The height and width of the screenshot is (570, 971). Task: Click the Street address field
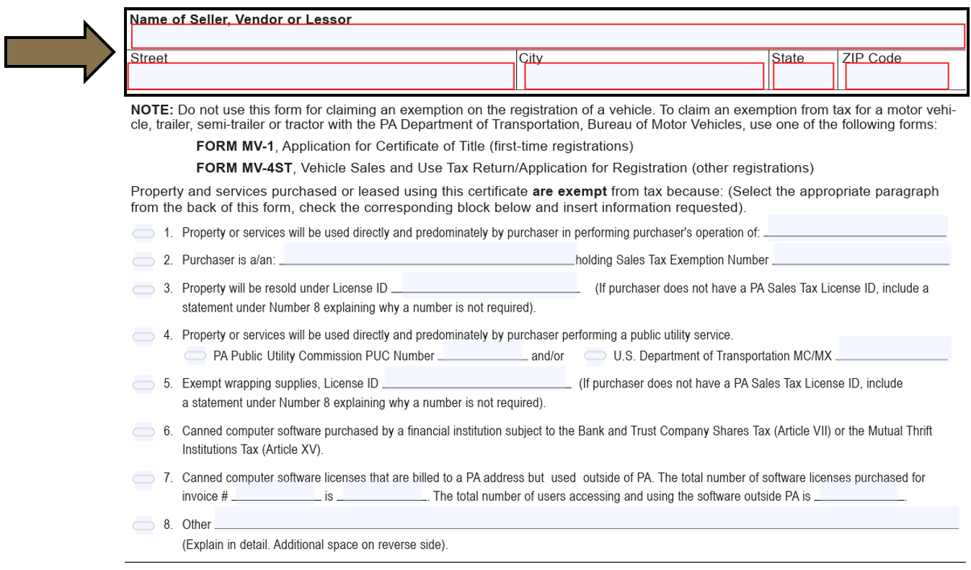(320, 77)
